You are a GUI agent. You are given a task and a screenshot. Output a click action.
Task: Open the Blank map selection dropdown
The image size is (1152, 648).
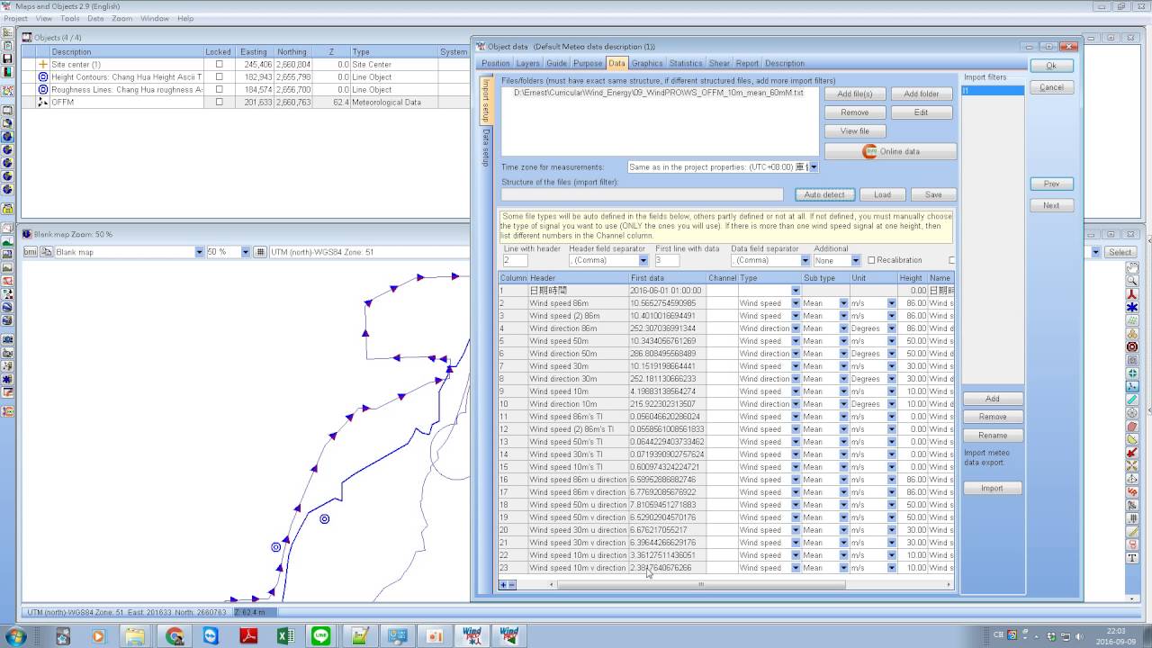199,252
